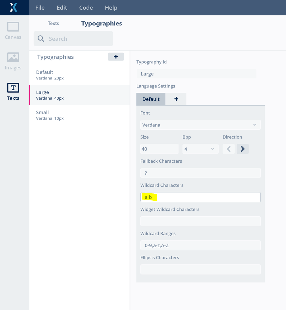Focus the Search input field
The width and height of the screenshot is (286, 310).
73,38
